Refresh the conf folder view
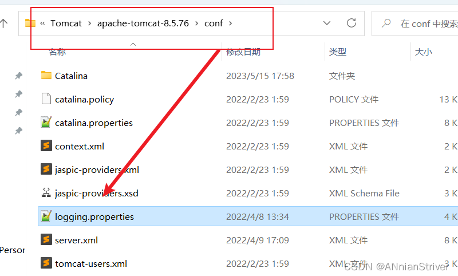Viewport: 458px width, 276px height. (352, 23)
